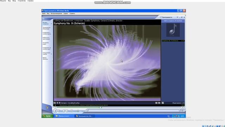The width and height of the screenshot is (225, 127).
Task: Switch to Проигрыватель Windows Media taskbar button
Action: pyautogui.click(x=85, y=116)
